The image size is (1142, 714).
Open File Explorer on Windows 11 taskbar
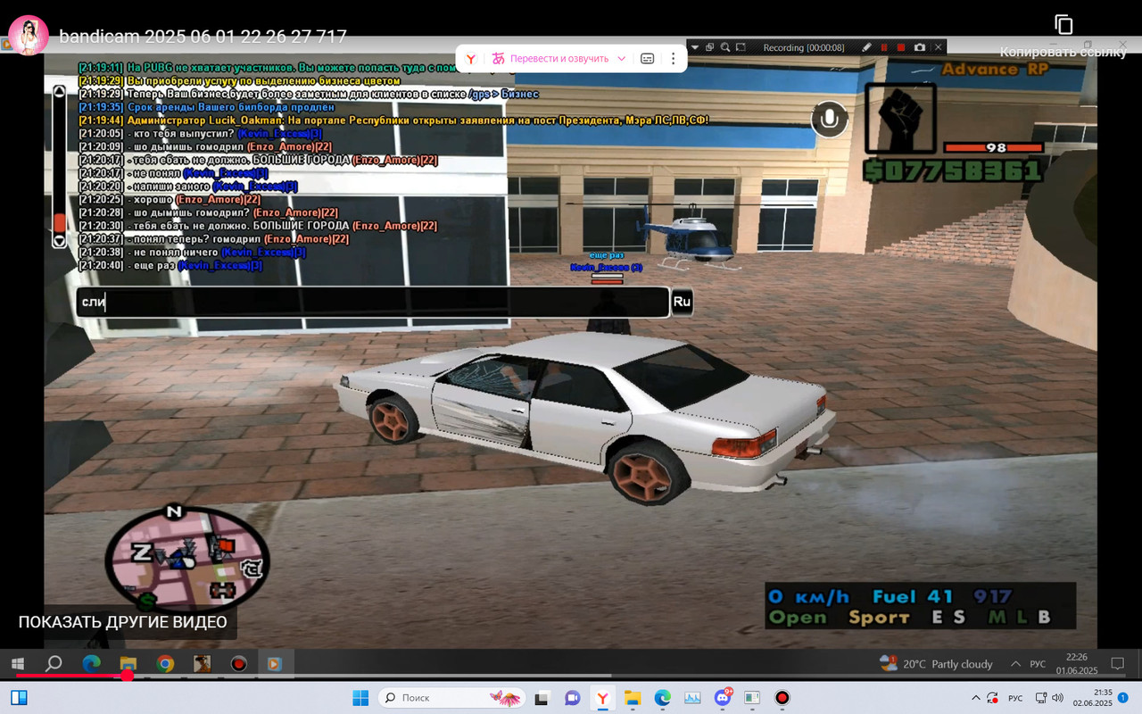pos(633,698)
